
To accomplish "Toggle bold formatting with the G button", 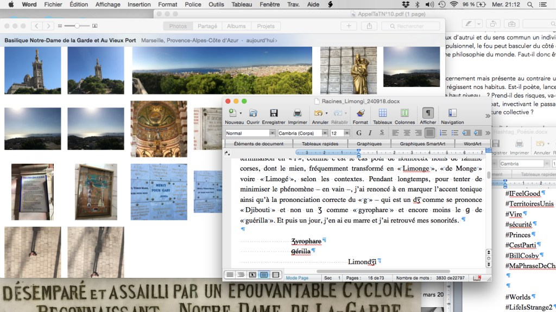I will point(359,133).
